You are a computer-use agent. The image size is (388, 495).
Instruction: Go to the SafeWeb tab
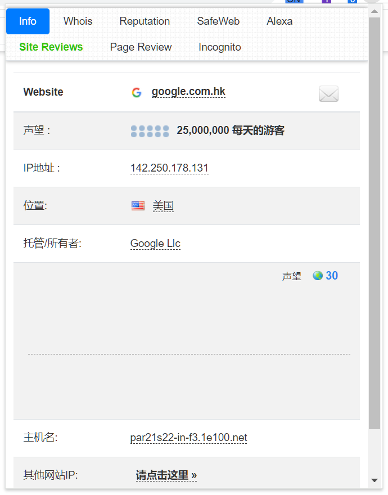point(218,21)
